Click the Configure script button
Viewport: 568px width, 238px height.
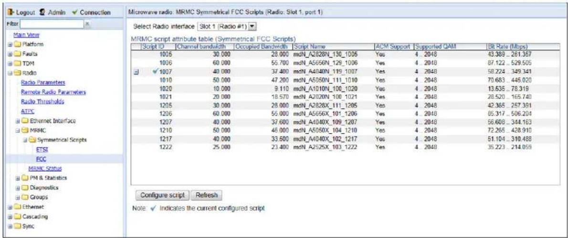(162, 195)
